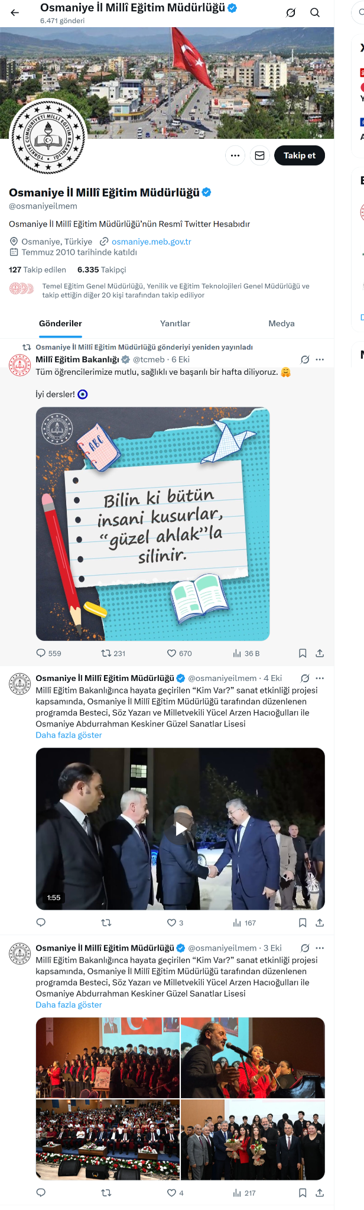Screen dimensions: 364x1210
Task: Switch to the Yanıtlar tab
Action: [175, 323]
